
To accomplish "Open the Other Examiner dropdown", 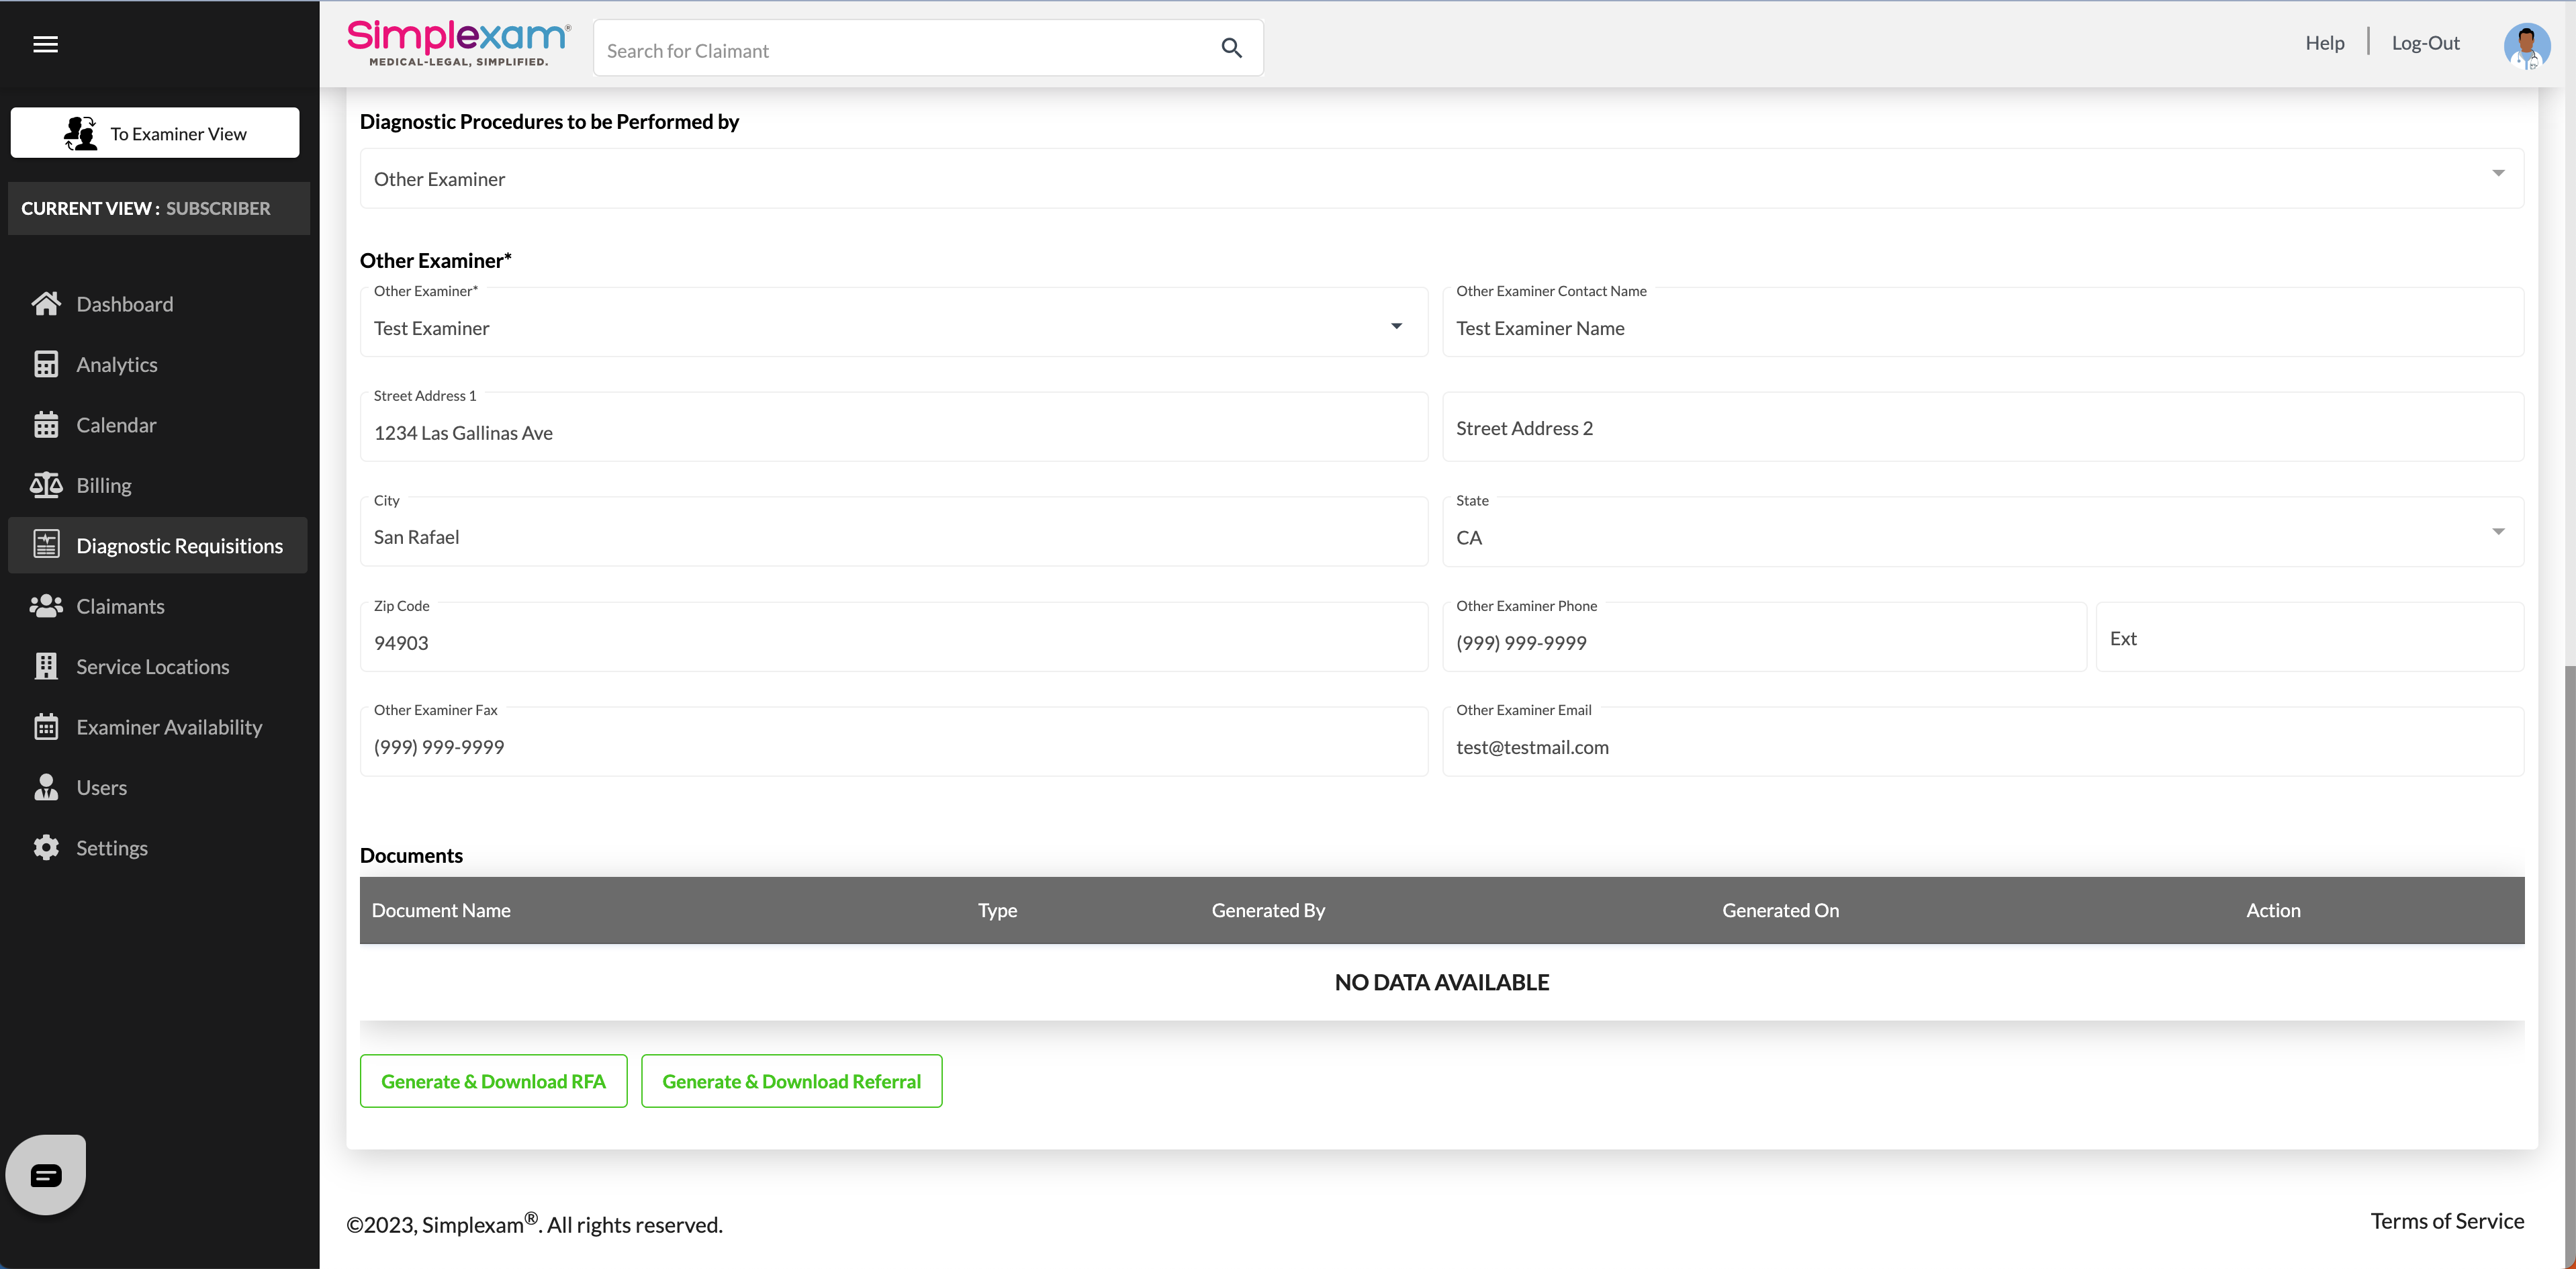I will 1396,326.
